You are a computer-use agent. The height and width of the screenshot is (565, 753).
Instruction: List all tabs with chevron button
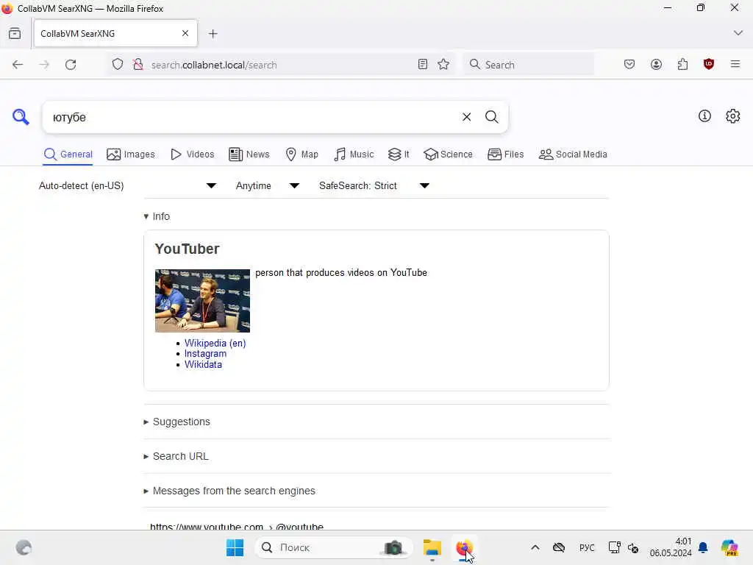(738, 33)
